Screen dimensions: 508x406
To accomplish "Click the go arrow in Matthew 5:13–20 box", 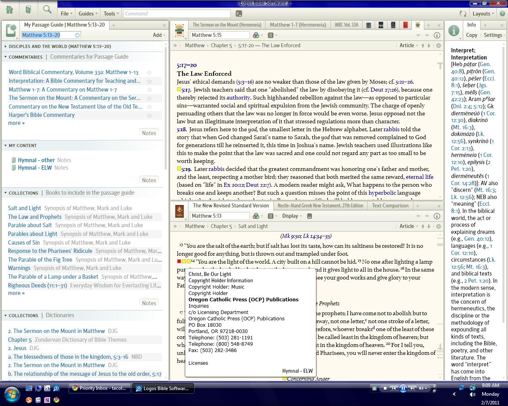I will point(77,35).
